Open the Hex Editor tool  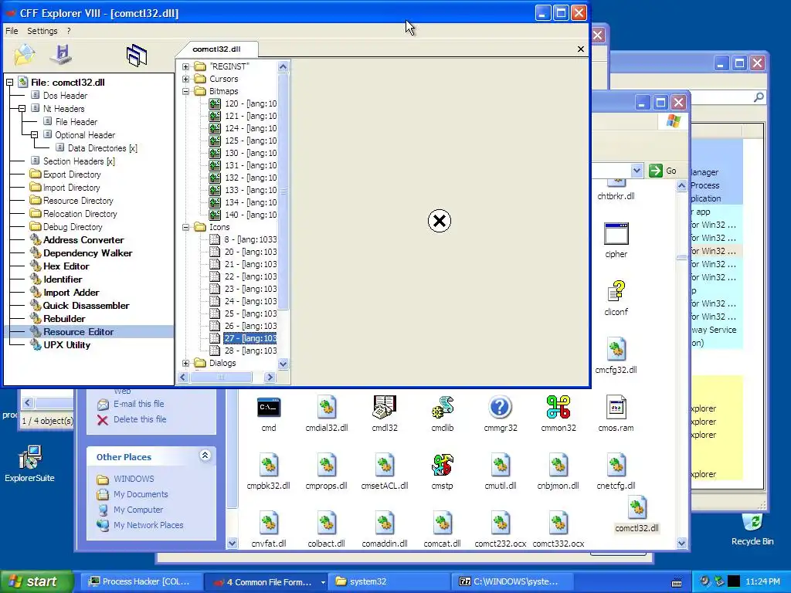66,266
